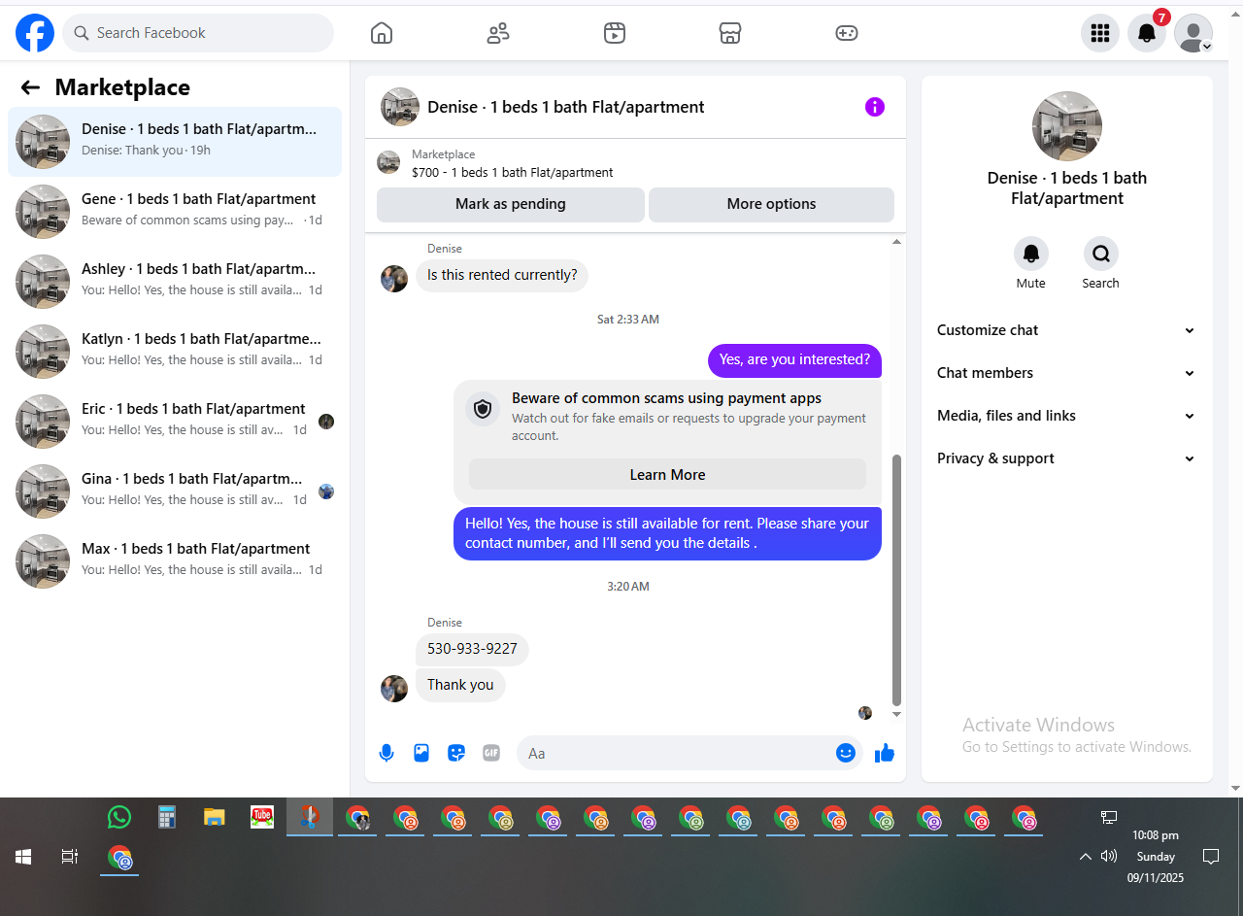
Task: Click the "Is this rented currently?" message
Action: (x=502, y=275)
